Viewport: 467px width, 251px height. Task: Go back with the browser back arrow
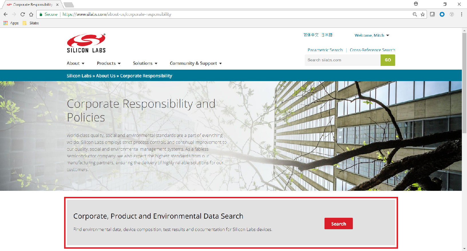6,14
